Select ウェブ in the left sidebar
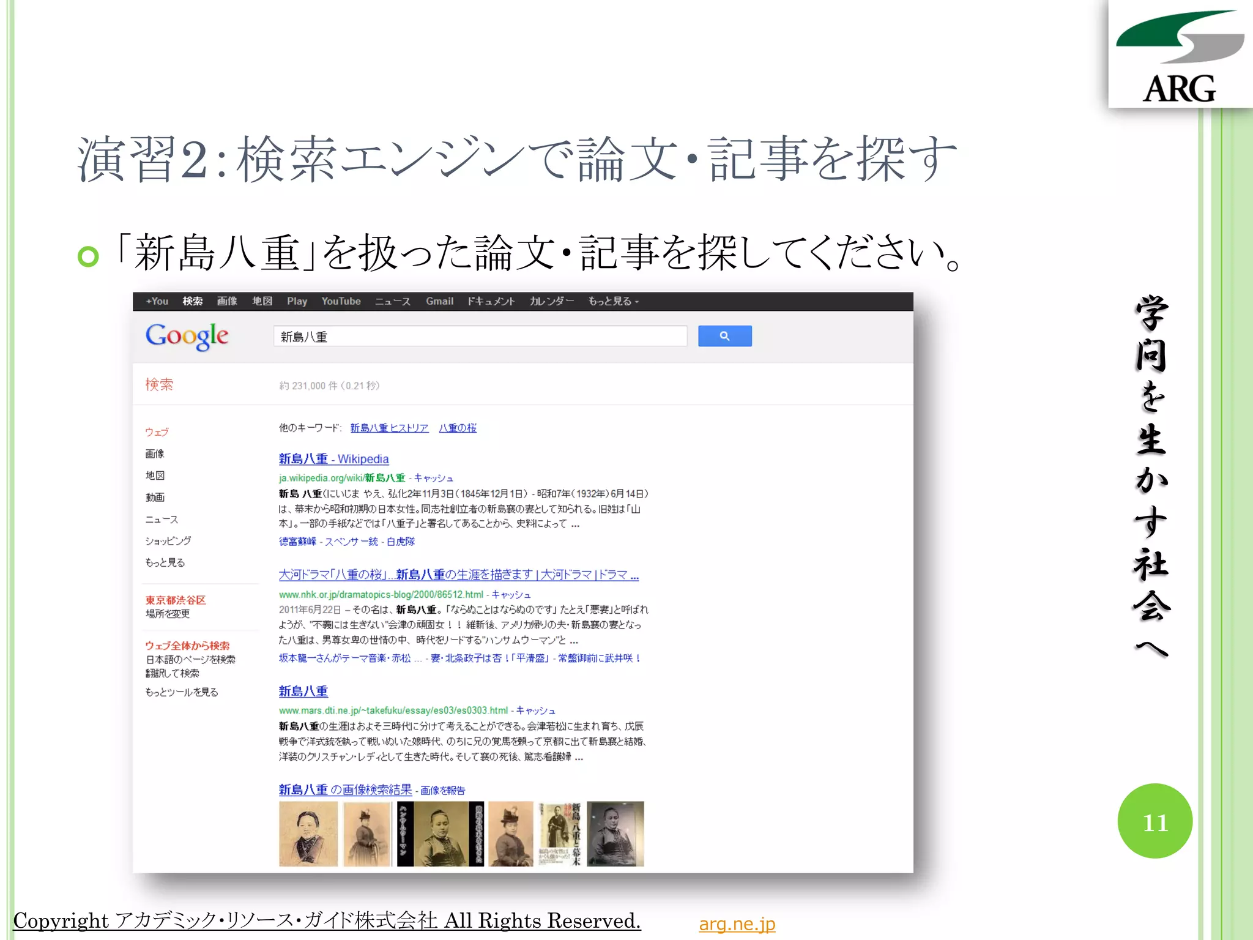 (157, 432)
